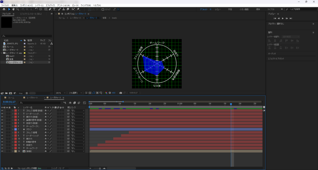Go to first frame in Preview panel
This screenshot has height=170, width=318.
[275, 18]
